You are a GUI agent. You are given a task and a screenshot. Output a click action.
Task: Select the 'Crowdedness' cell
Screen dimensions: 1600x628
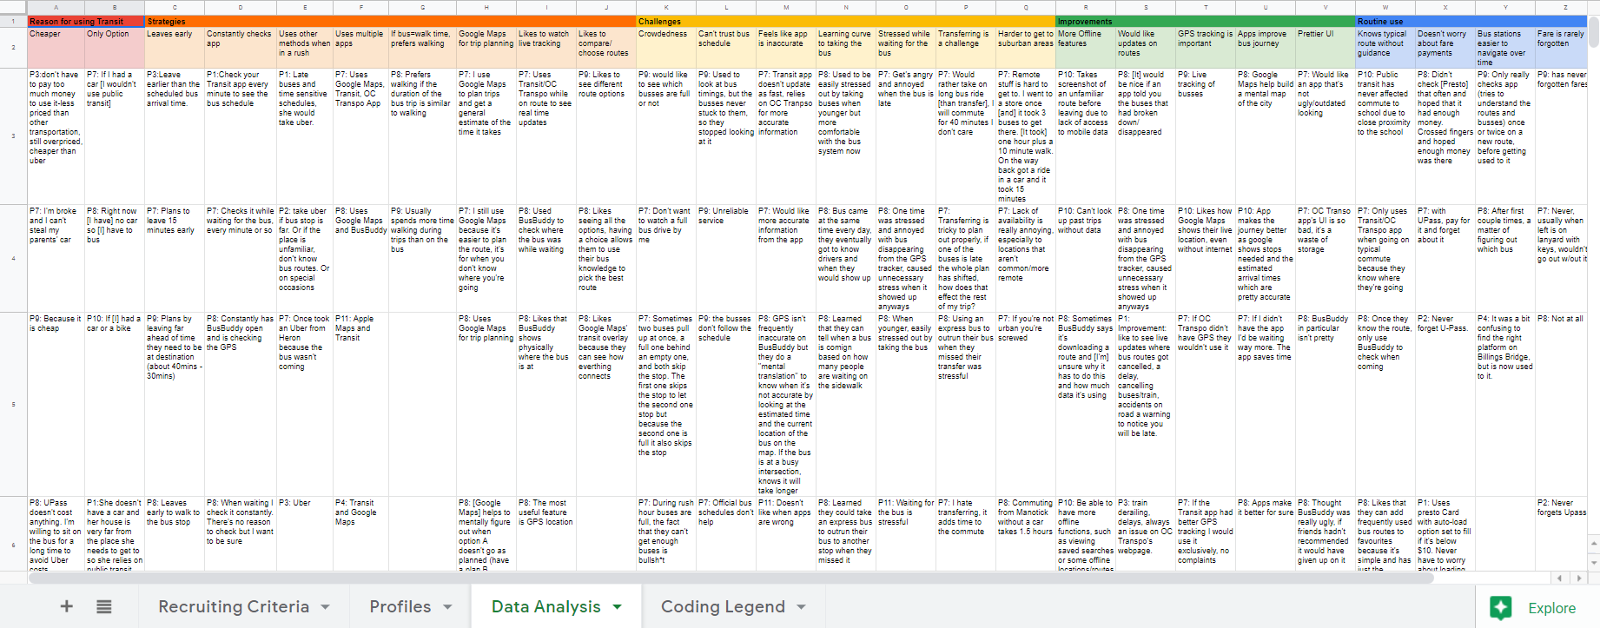pos(666,48)
